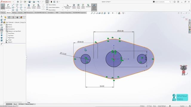Open the SOLIDWORKS Add-Ins tab

pos(41,12)
